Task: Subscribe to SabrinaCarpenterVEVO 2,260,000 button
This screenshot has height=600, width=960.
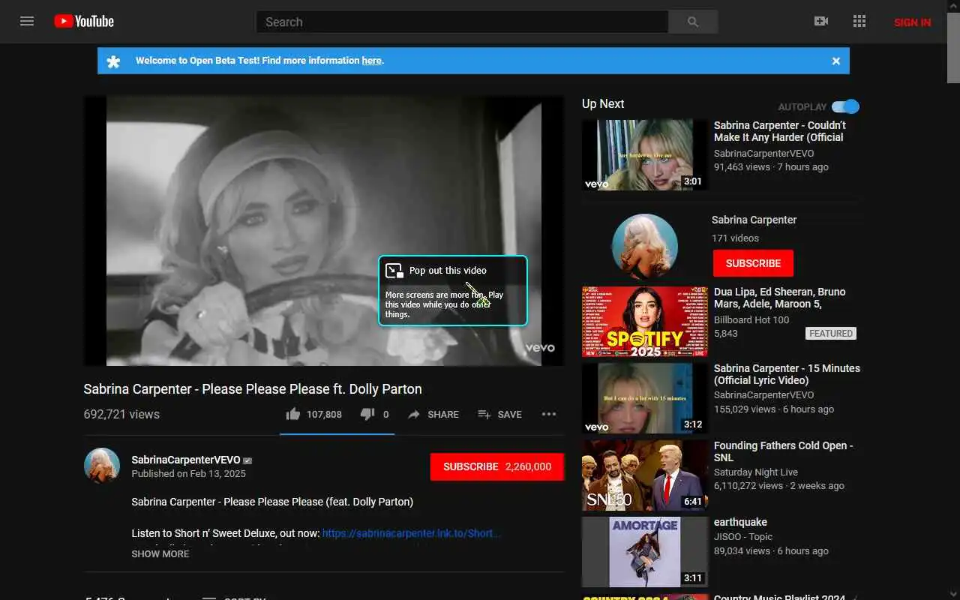Action: [497, 466]
